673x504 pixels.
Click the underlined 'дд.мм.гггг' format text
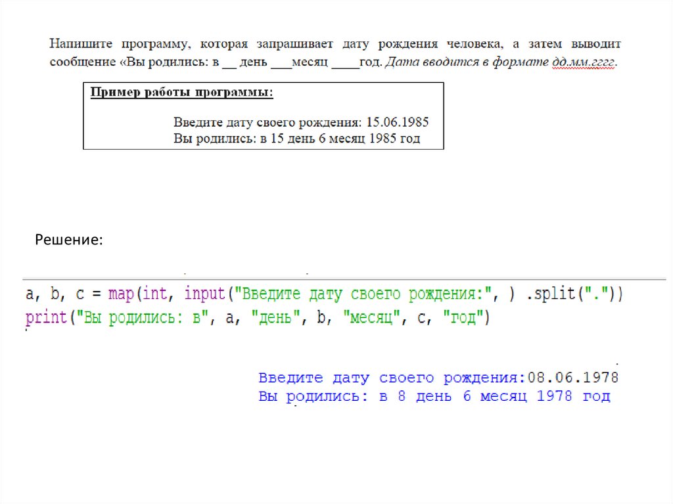coord(585,63)
